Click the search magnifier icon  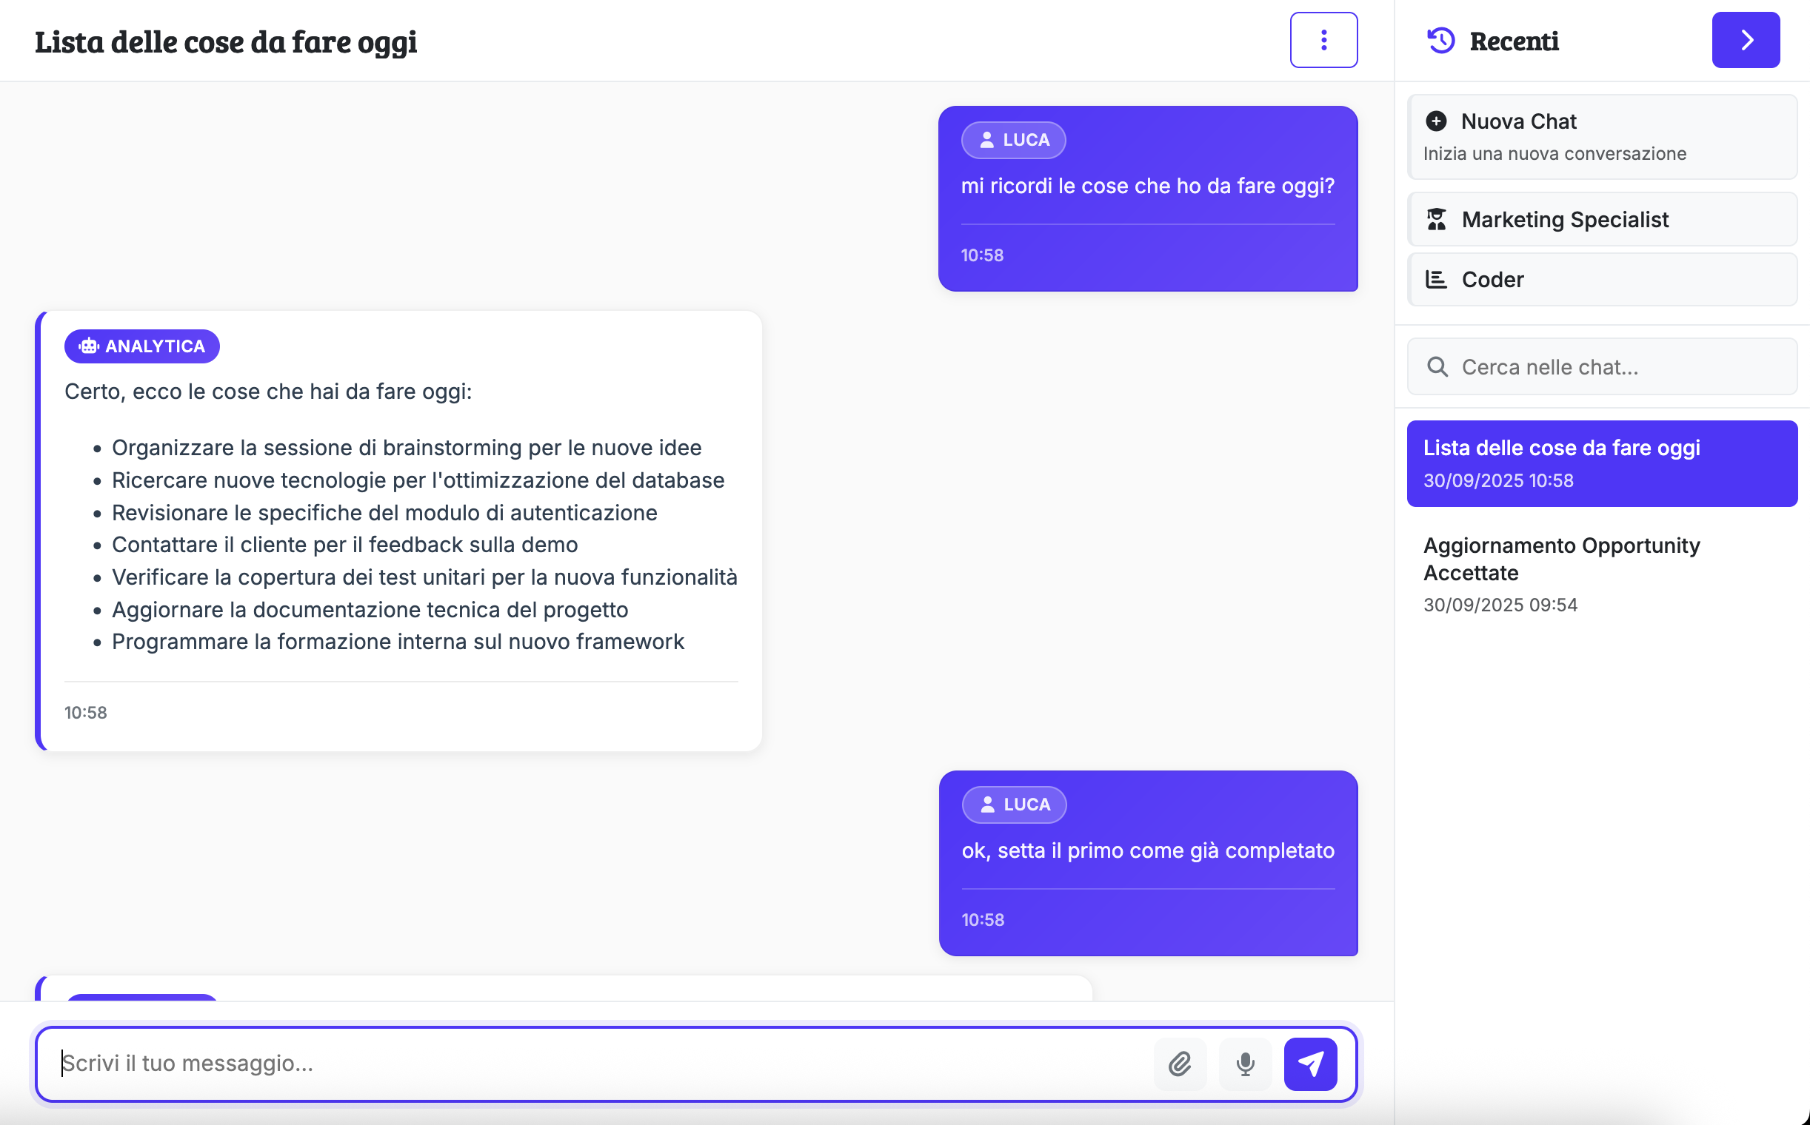(x=1437, y=367)
